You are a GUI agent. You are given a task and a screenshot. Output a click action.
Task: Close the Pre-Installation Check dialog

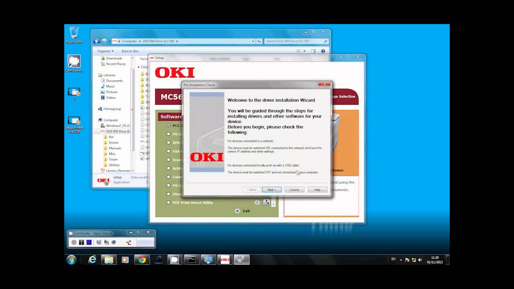click(x=324, y=84)
